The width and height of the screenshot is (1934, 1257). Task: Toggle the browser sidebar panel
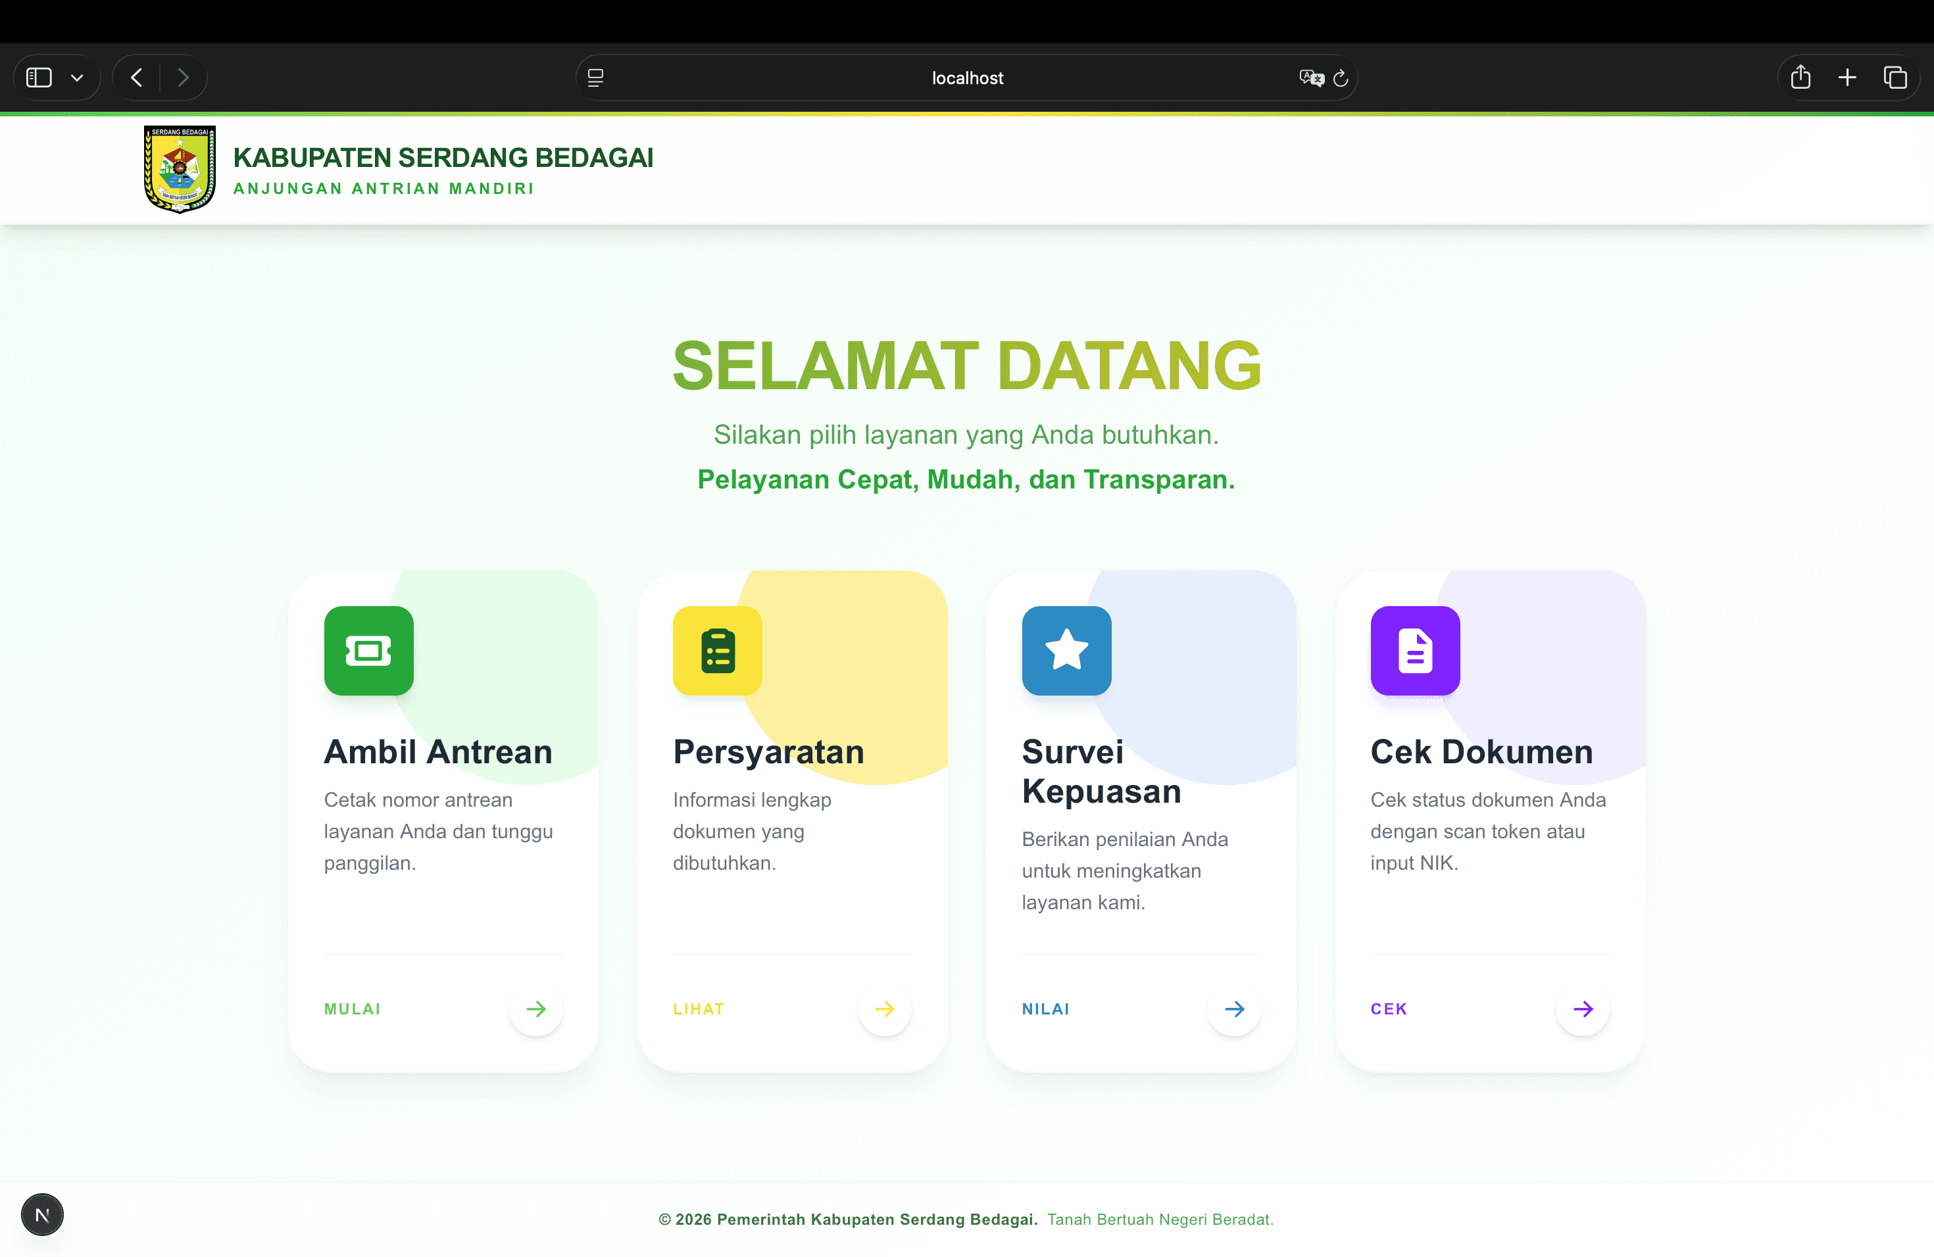click(x=37, y=77)
